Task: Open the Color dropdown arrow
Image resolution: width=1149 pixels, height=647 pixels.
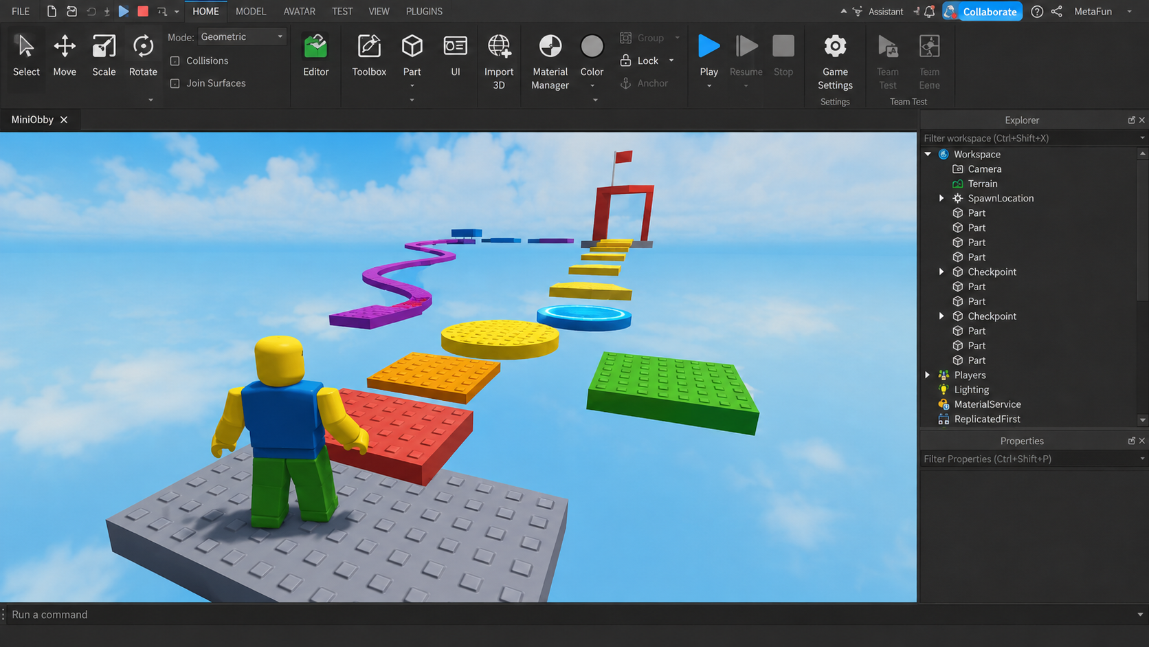Action: point(592,86)
